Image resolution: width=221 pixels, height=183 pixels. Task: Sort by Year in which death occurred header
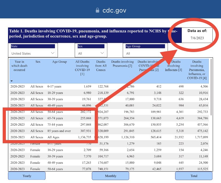[x=19, y=66]
